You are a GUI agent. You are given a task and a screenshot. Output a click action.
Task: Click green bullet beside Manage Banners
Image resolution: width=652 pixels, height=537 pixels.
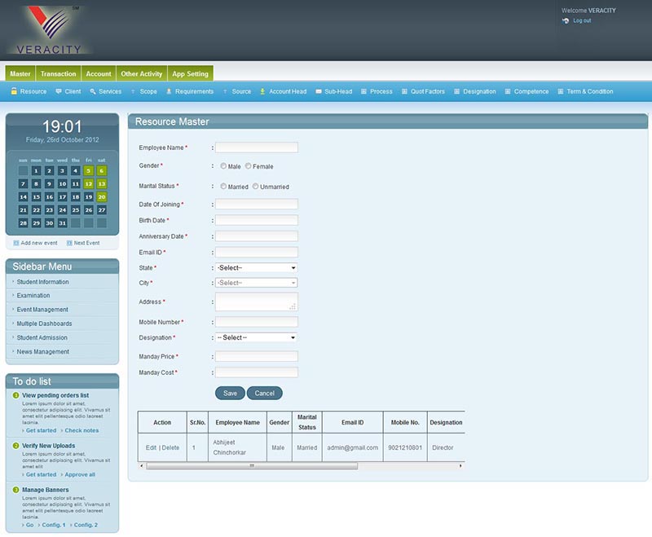click(15, 489)
